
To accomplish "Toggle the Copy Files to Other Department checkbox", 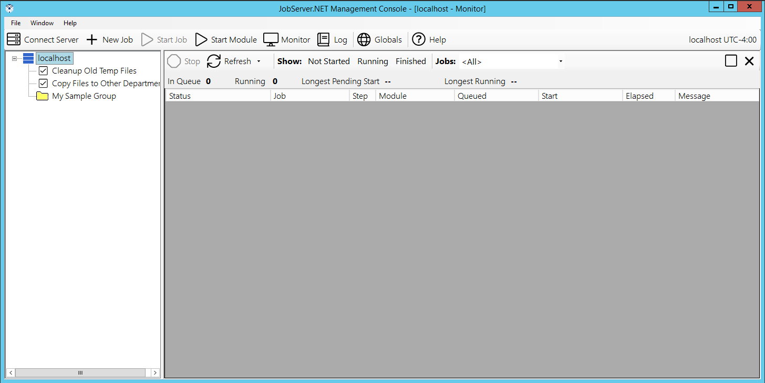I will [x=43, y=84].
